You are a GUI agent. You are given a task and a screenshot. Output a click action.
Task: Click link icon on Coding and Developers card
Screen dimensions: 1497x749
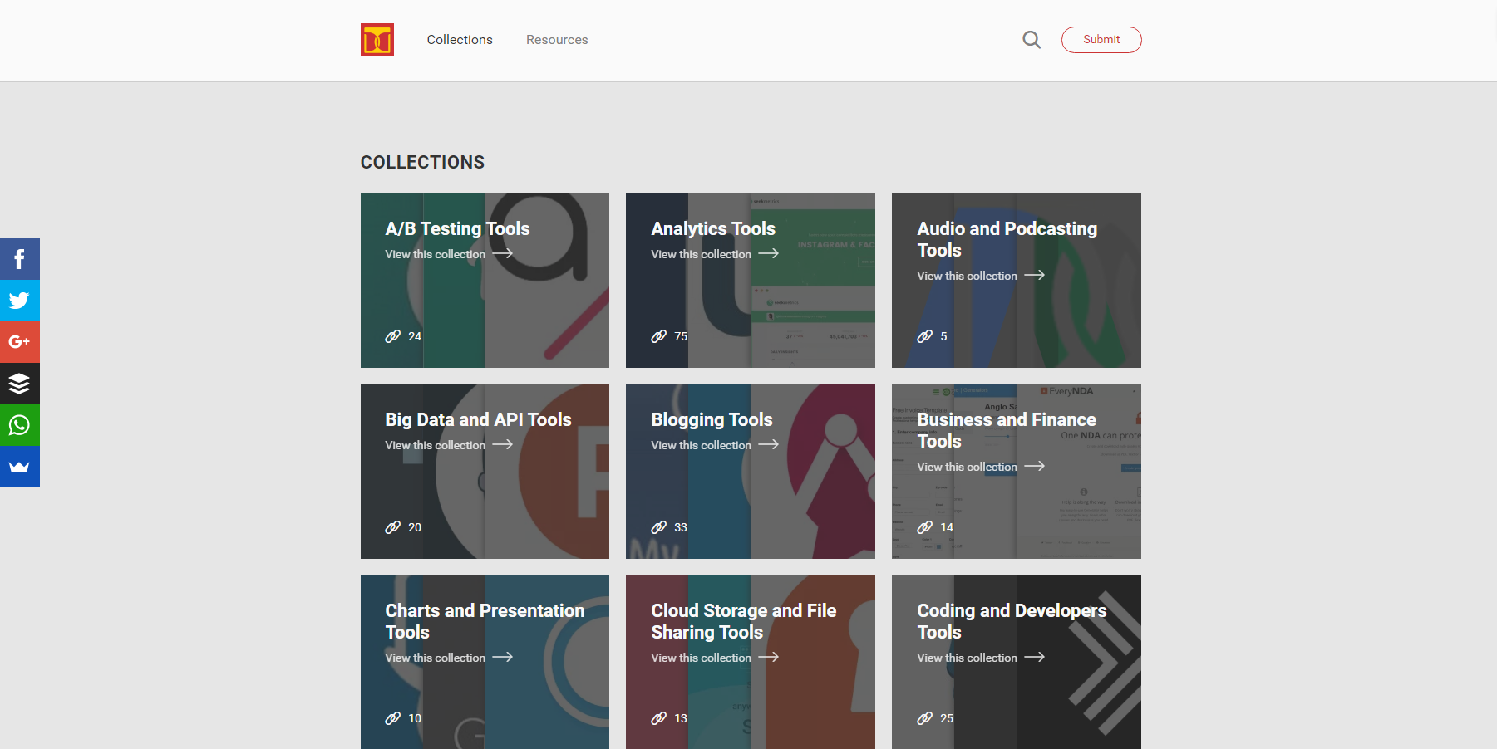click(x=925, y=718)
